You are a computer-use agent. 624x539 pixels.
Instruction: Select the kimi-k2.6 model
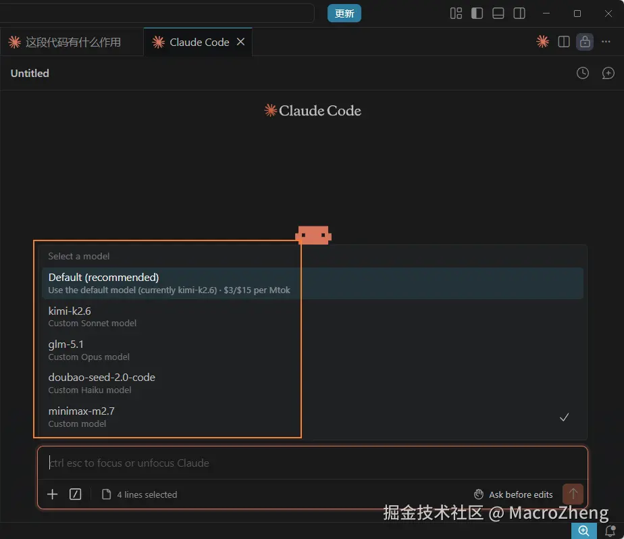pyautogui.click(x=313, y=317)
